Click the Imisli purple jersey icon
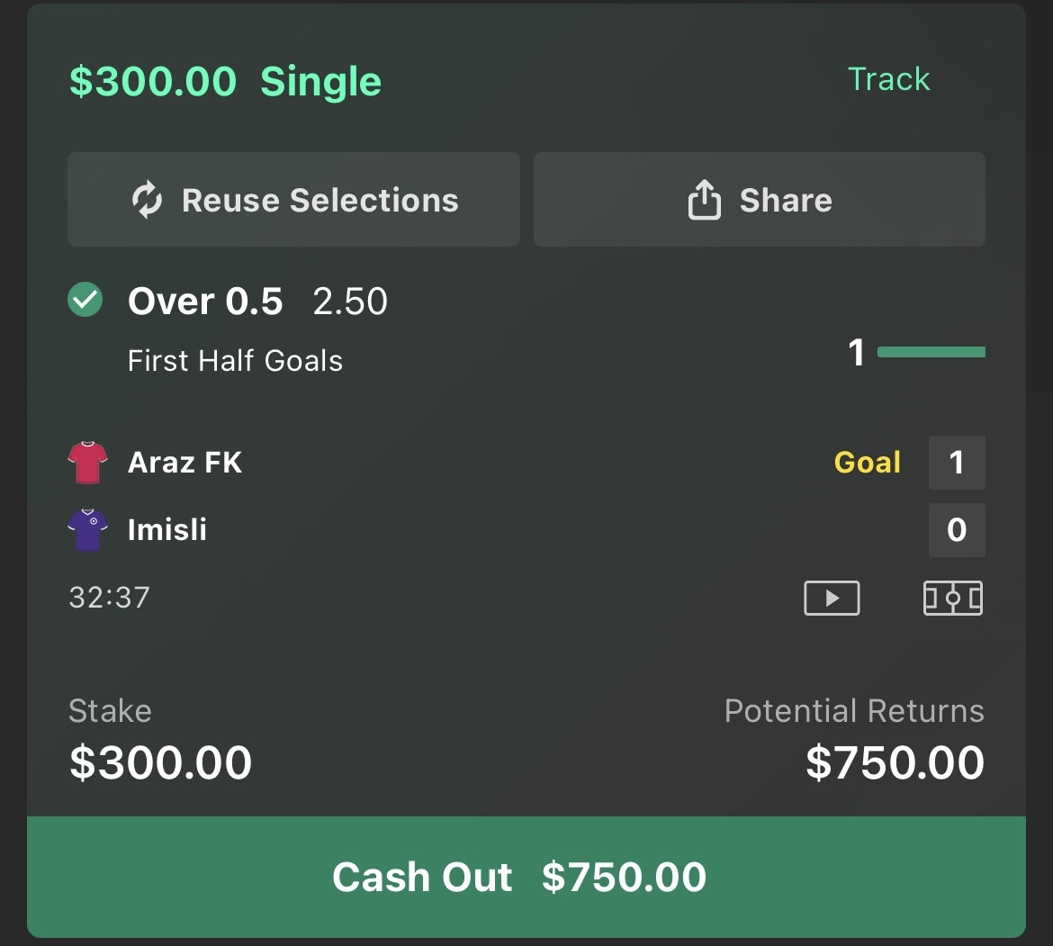Screen dimensions: 1053x946 point(88,529)
